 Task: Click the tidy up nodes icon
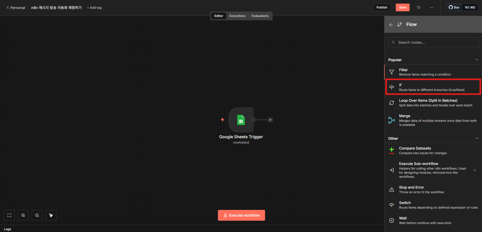tap(51, 215)
